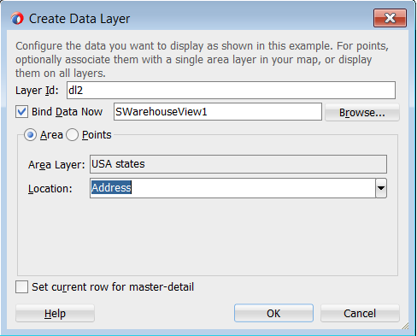Image resolution: width=417 pixels, height=336 pixels.
Task: Click the JDeveloper icon in the title bar
Action: tap(17, 19)
